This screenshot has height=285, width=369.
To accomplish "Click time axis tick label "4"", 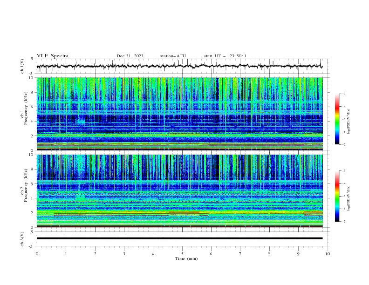I will tap(153, 254).
